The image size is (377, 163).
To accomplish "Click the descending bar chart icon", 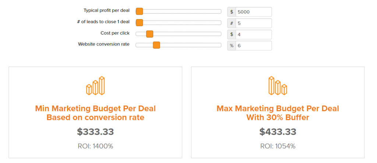I will tap(278, 86).
